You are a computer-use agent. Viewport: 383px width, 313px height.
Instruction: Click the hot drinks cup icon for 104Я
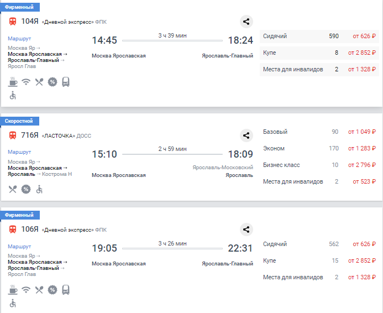tap(13, 82)
